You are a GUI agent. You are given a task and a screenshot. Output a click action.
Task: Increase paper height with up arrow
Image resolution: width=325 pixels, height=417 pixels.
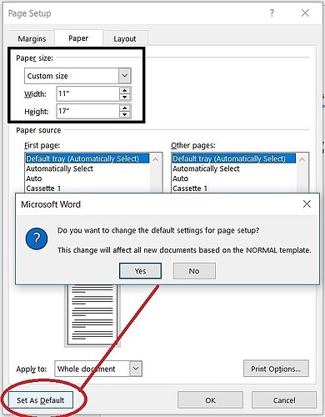click(x=125, y=108)
